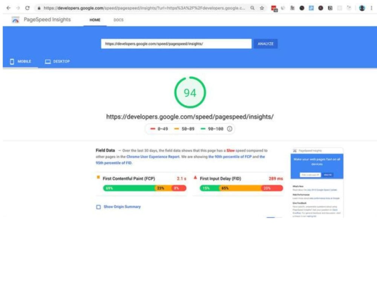The height and width of the screenshot is (283, 377).
Task: Reload the page with the refresh icon
Action: click(x=28, y=8)
